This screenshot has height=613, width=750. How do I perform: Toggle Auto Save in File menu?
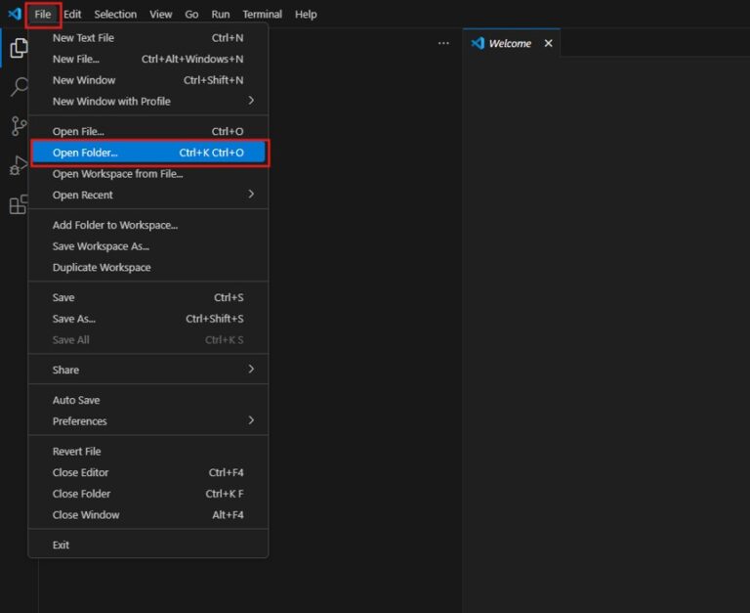pos(76,400)
